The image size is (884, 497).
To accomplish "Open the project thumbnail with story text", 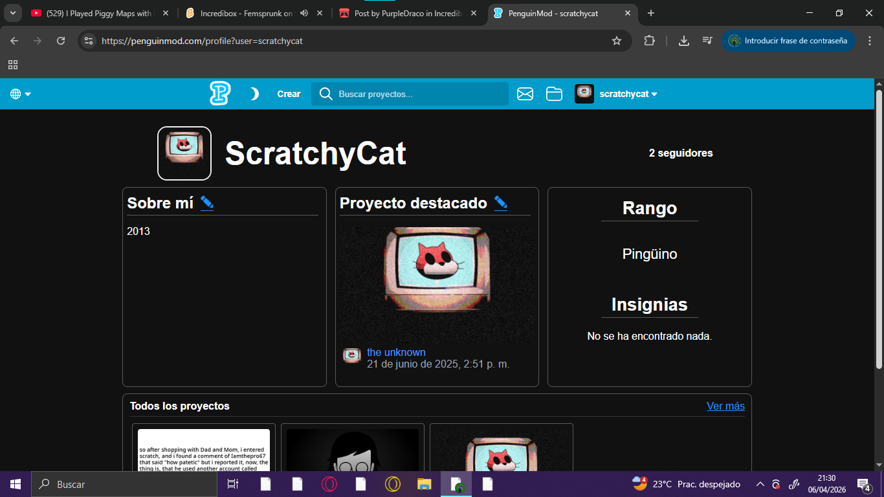I will pos(204,450).
